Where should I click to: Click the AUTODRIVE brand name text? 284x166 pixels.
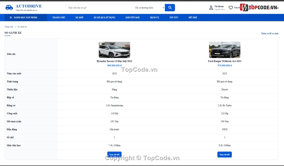(29, 6)
